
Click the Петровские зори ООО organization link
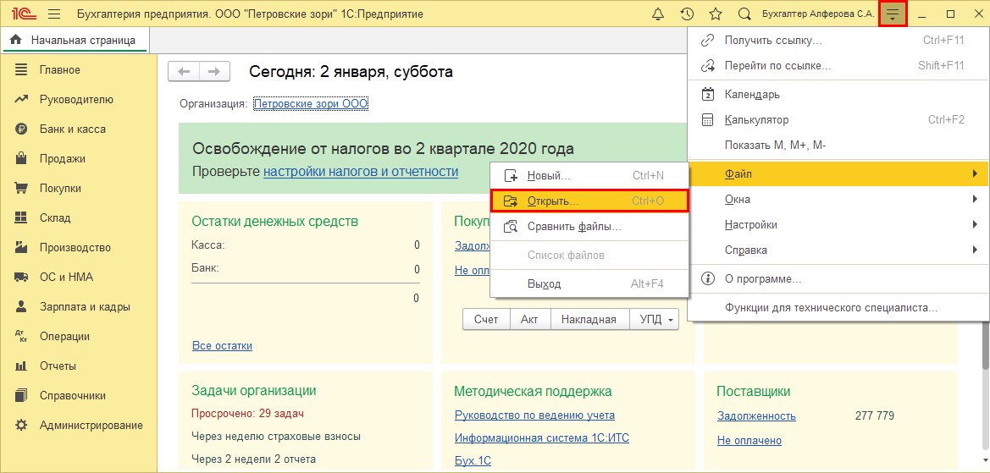point(311,104)
